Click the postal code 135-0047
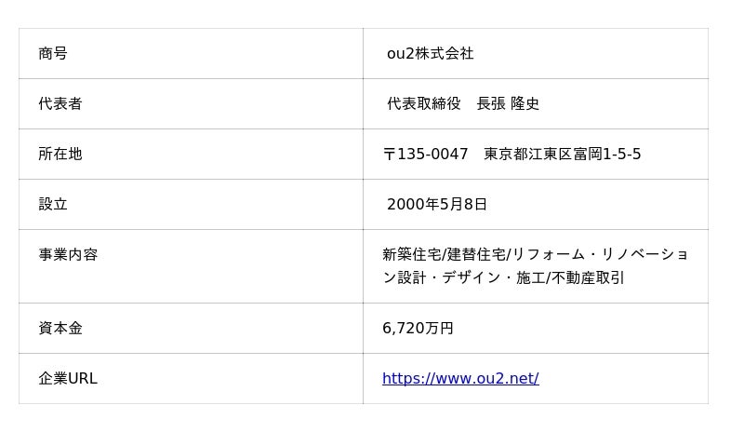The width and height of the screenshot is (744, 432). point(432,154)
